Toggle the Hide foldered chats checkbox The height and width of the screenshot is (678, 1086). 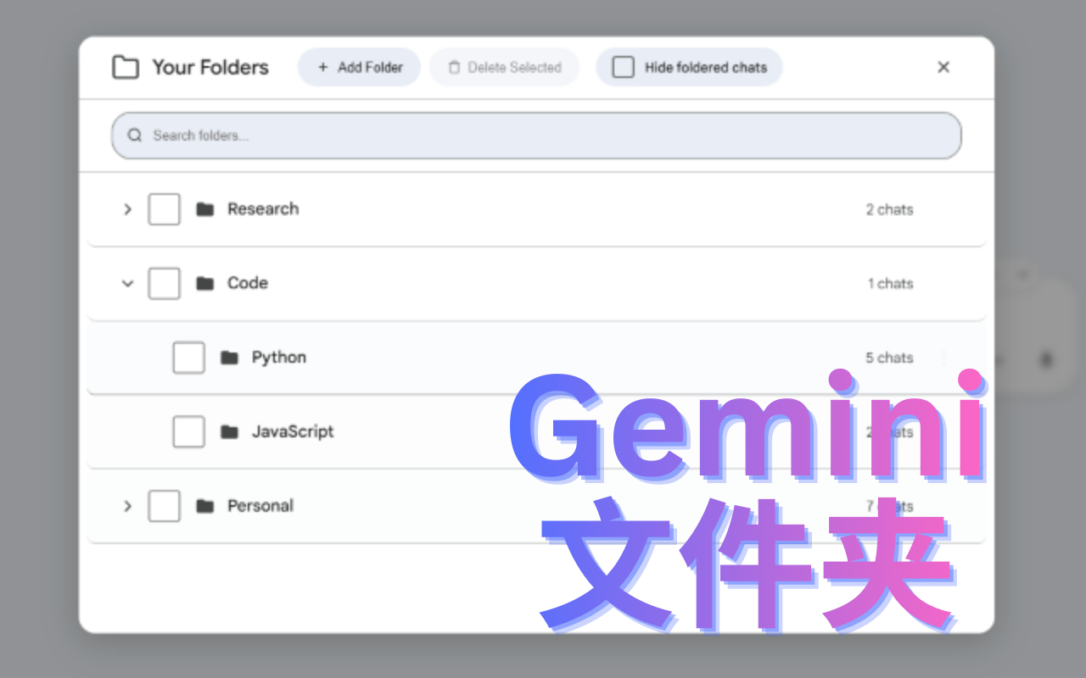coord(624,67)
